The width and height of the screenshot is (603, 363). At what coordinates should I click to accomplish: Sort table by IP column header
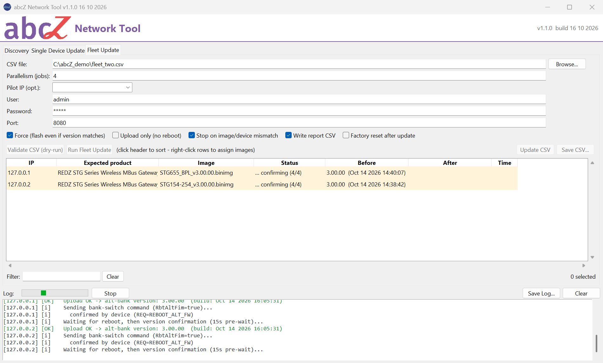[x=31, y=163]
